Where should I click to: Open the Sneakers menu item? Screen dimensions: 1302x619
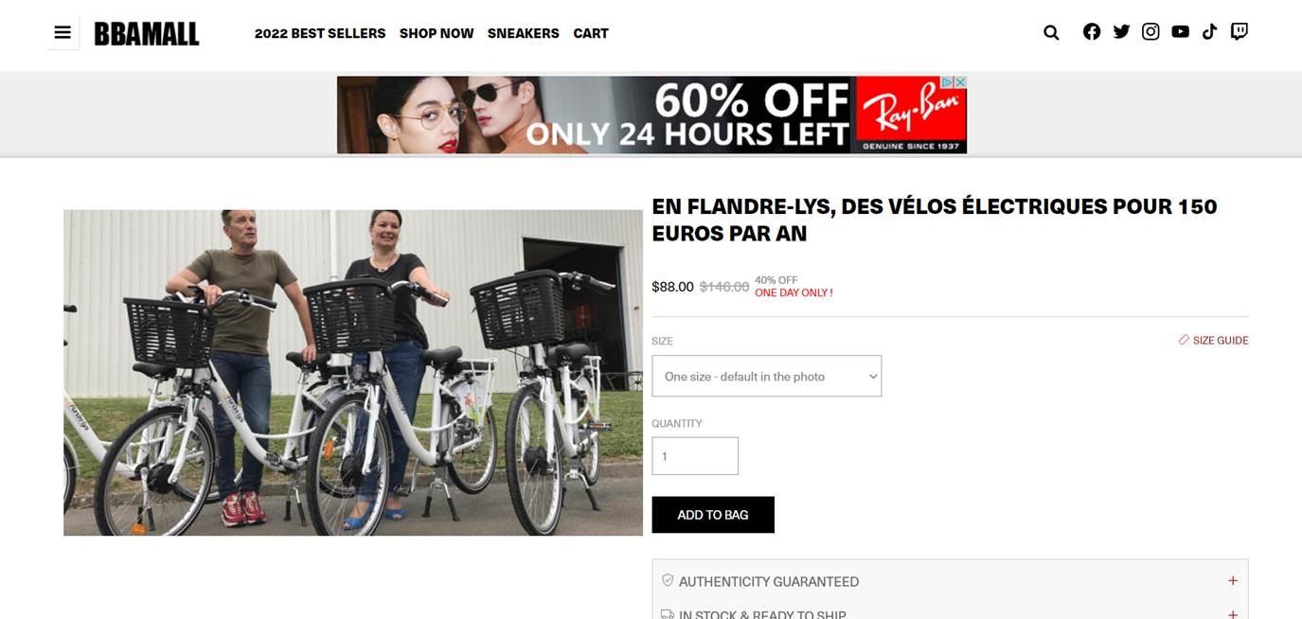pos(523,33)
